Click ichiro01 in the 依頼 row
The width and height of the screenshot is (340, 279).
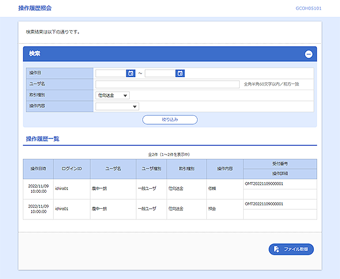pyautogui.click(x=62, y=189)
